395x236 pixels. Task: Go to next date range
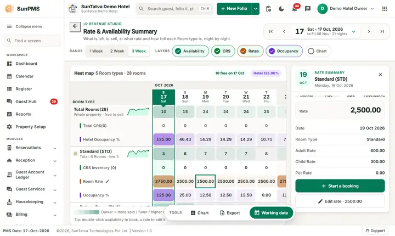pyautogui.click(x=369, y=31)
